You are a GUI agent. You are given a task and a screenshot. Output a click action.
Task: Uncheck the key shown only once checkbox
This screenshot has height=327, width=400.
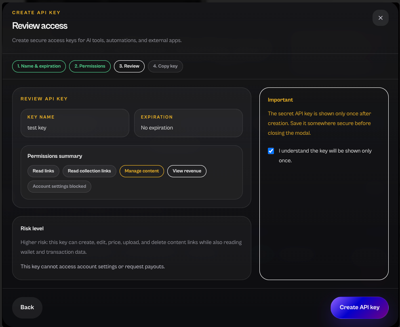(271, 151)
